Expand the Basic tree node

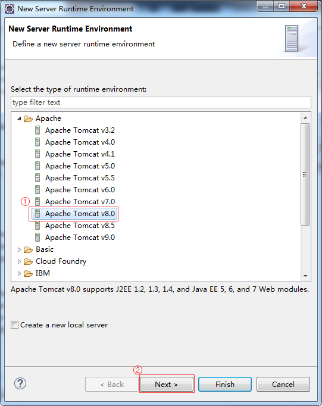(19, 249)
